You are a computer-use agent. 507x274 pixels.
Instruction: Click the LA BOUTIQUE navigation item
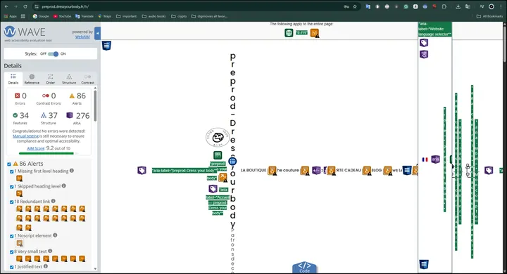tap(254, 170)
